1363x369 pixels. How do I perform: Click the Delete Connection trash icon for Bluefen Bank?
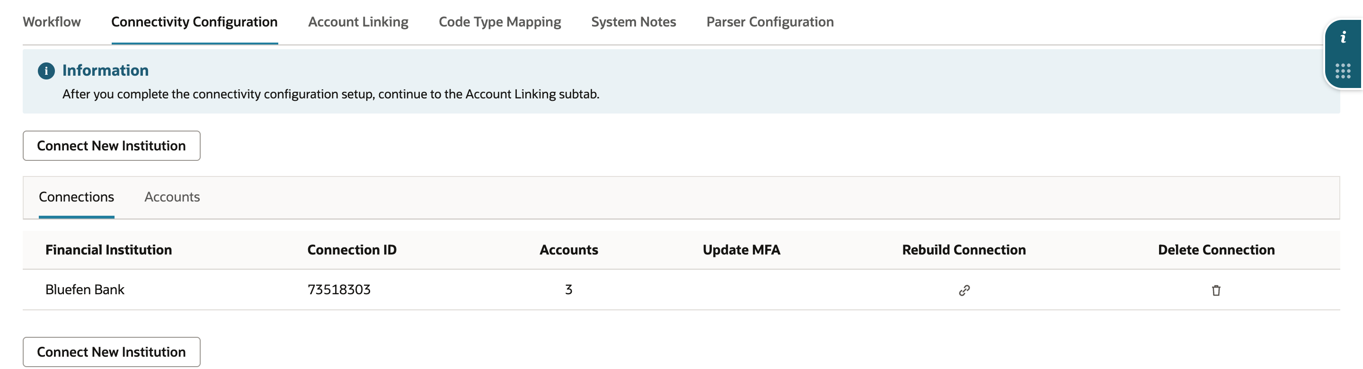[x=1216, y=290]
